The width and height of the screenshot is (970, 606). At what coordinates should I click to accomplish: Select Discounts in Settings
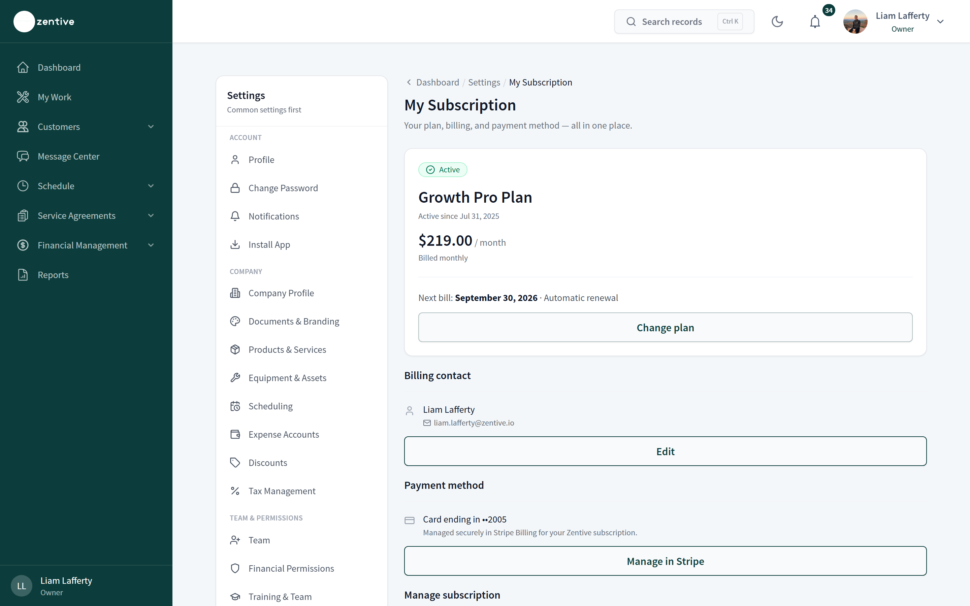click(x=301, y=463)
